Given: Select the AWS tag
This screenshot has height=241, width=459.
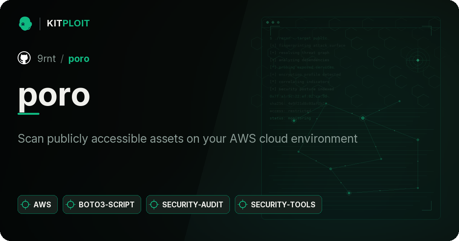Looking at the screenshot, I should point(37,205).
